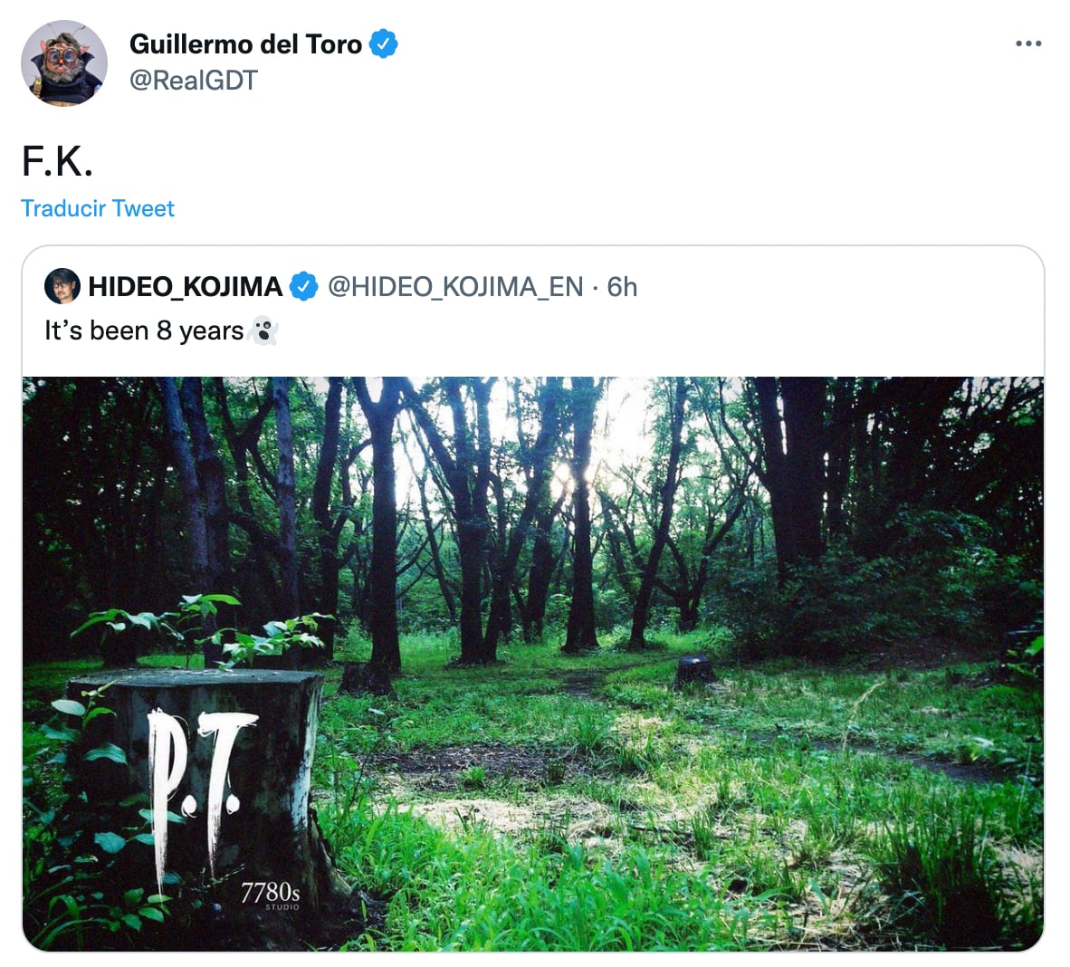Screen dimensions: 1070x967
Task: Click the @RealGDT handle
Action: click(193, 81)
